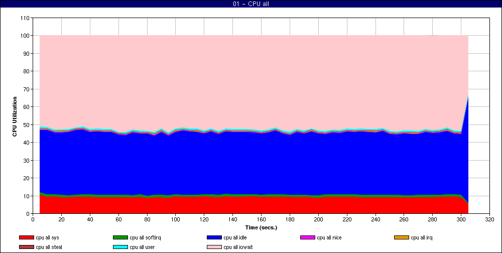Click the 'Time (secs.)' axis label
The height and width of the screenshot is (253, 502).
coord(261,228)
